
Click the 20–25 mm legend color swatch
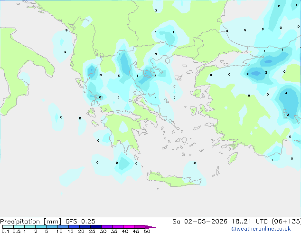click(85, 227)
